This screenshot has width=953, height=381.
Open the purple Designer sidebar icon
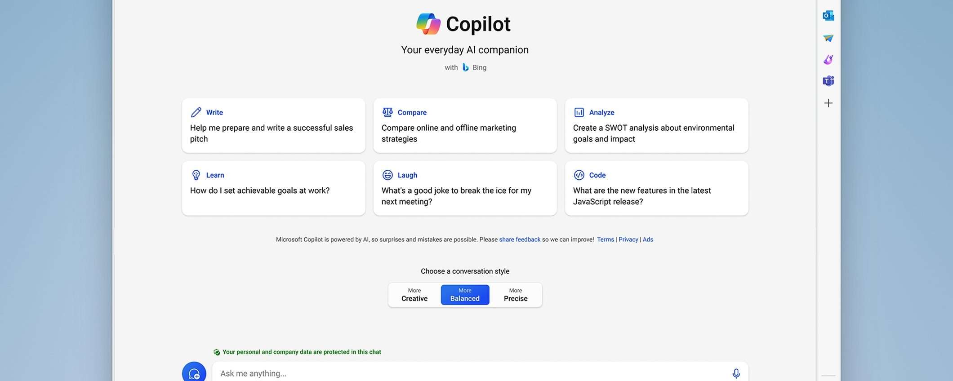pyautogui.click(x=828, y=59)
